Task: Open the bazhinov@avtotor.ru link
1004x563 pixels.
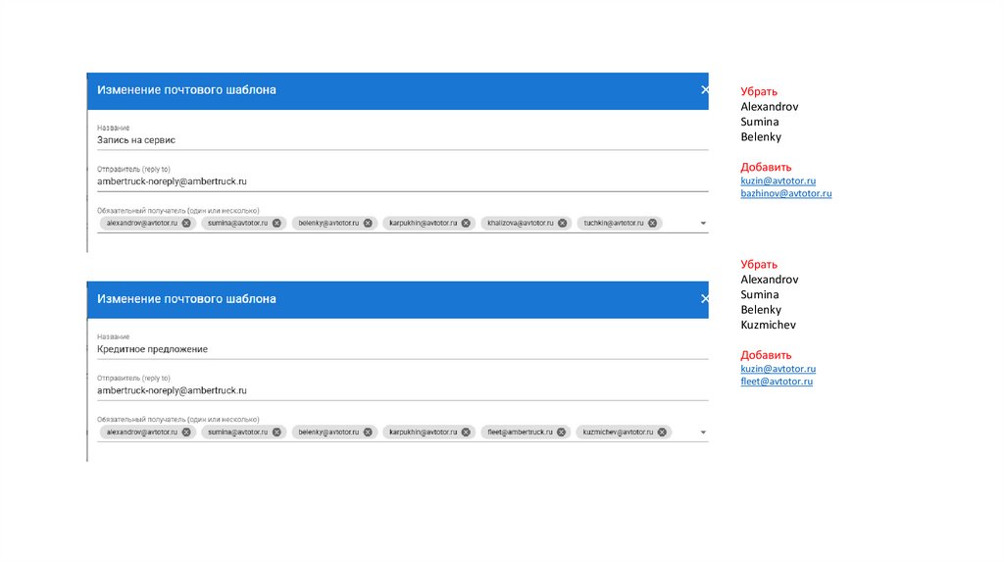Action: pos(786,193)
